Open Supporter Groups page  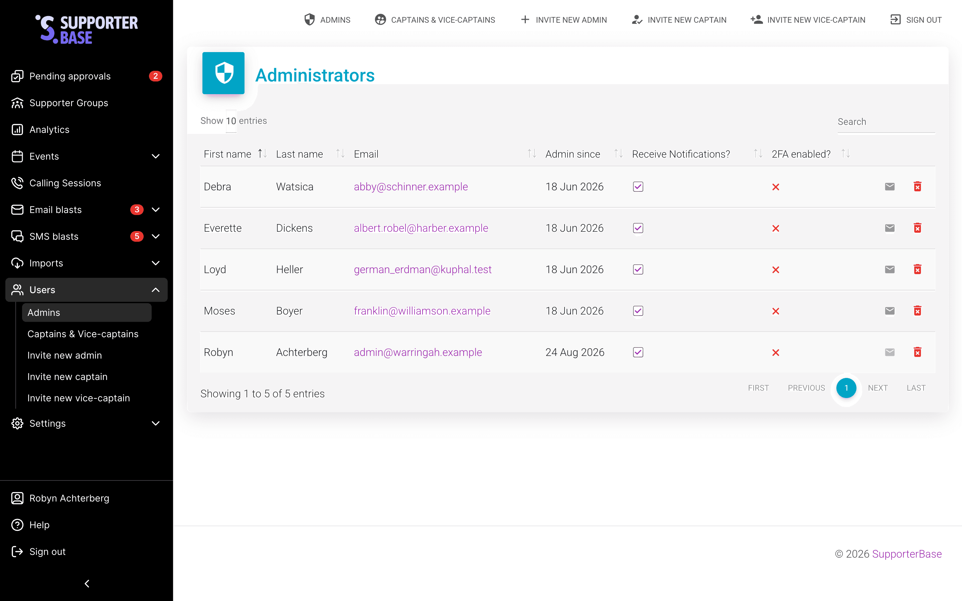86,103
